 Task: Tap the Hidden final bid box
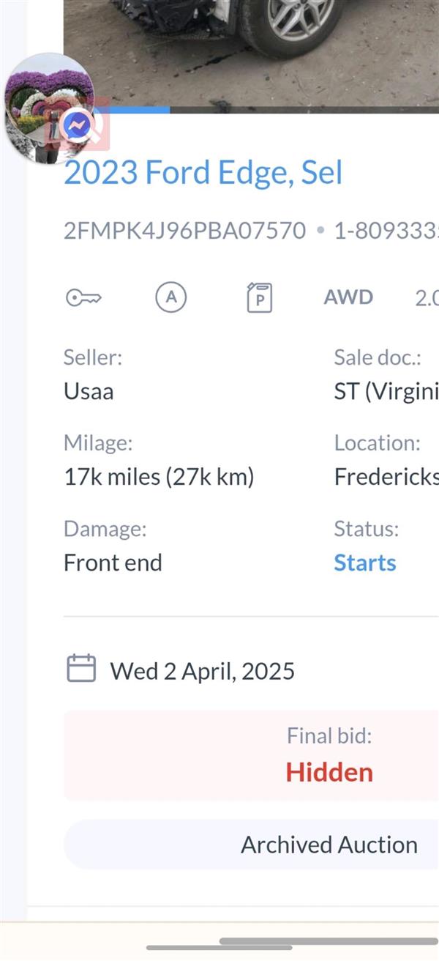pyautogui.click(x=251, y=755)
